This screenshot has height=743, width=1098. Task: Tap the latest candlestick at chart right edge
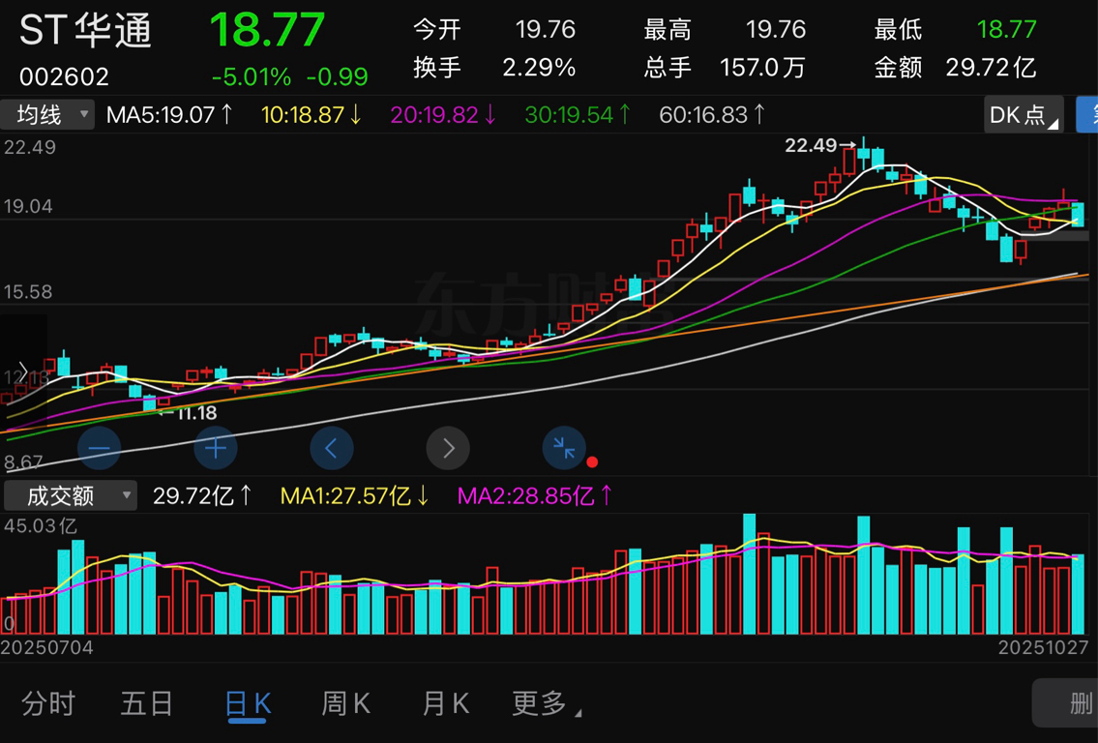(x=1078, y=214)
